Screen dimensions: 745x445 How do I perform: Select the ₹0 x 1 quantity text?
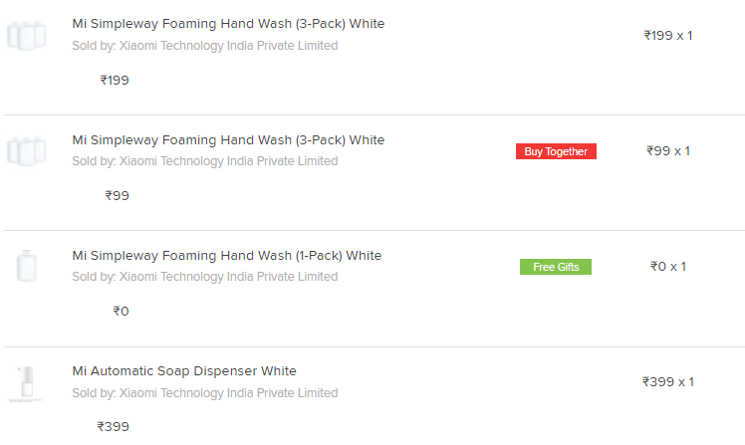(x=668, y=267)
